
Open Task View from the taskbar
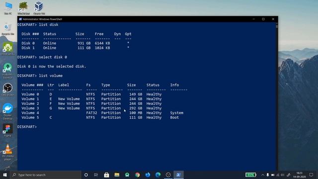tap(96, 175)
